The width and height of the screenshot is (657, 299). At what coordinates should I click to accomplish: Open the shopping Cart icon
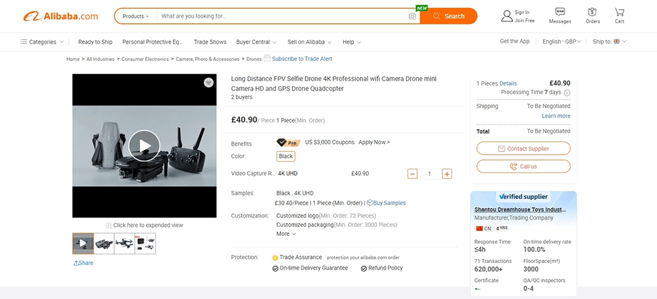(619, 12)
